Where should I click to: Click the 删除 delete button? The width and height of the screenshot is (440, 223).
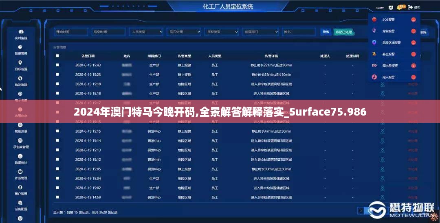pos(424,32)
